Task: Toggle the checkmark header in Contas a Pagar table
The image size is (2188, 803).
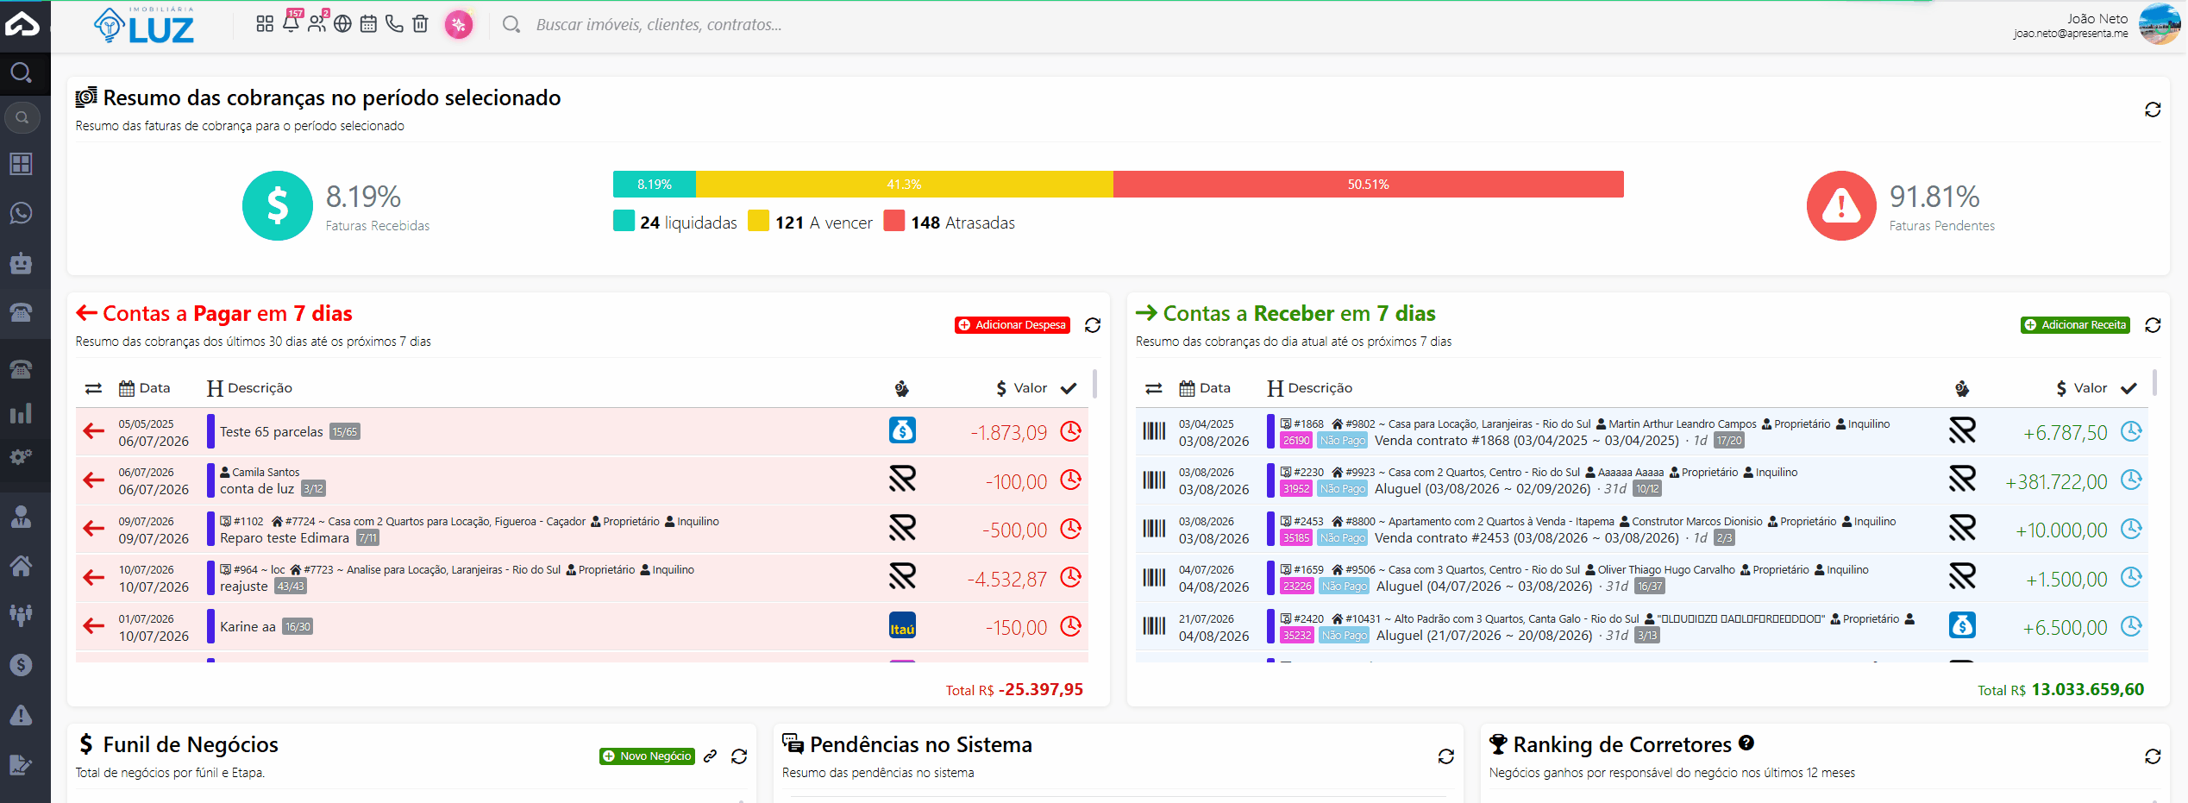Action: (1069, 388)
